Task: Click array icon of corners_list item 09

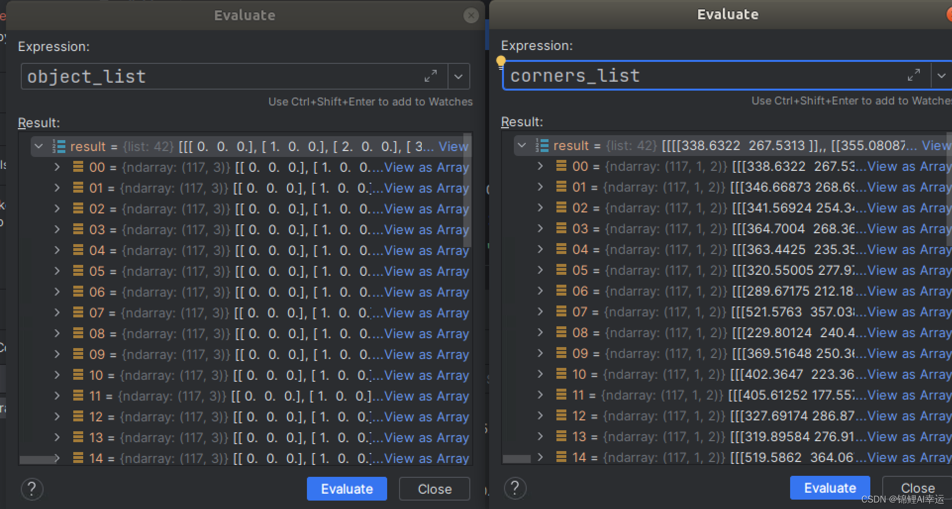Action: (561, 353)
